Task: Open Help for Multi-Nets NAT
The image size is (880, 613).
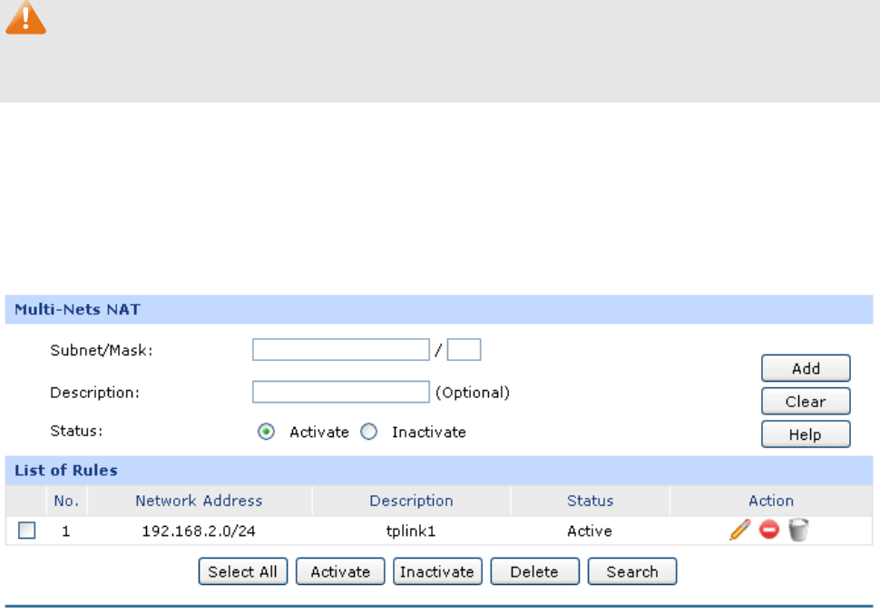Action: 806,434
